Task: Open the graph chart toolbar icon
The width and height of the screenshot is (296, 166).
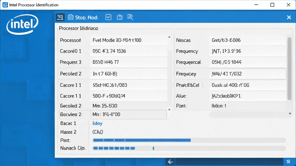Action: coord(108,17)
